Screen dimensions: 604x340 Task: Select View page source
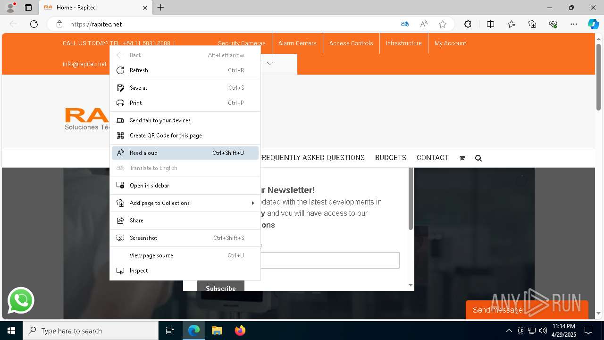(x=185, y=255)
